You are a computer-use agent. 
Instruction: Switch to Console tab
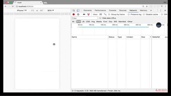pos(112,10)
